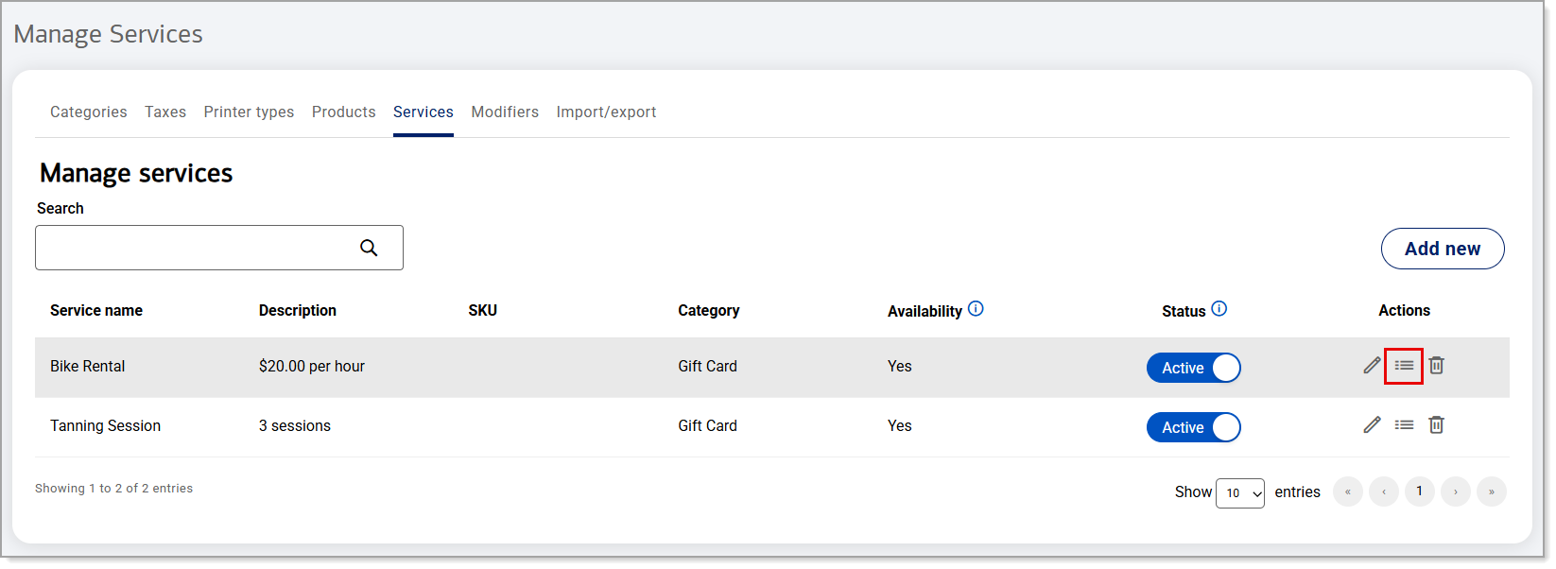Open the list icon for Tanning Session
This screenshot has height=569, width=1556.
pyautogui.click(x=1404, y=425)
